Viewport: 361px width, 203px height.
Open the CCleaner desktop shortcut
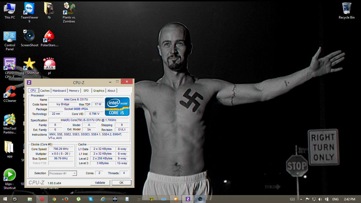pos(10,92)
